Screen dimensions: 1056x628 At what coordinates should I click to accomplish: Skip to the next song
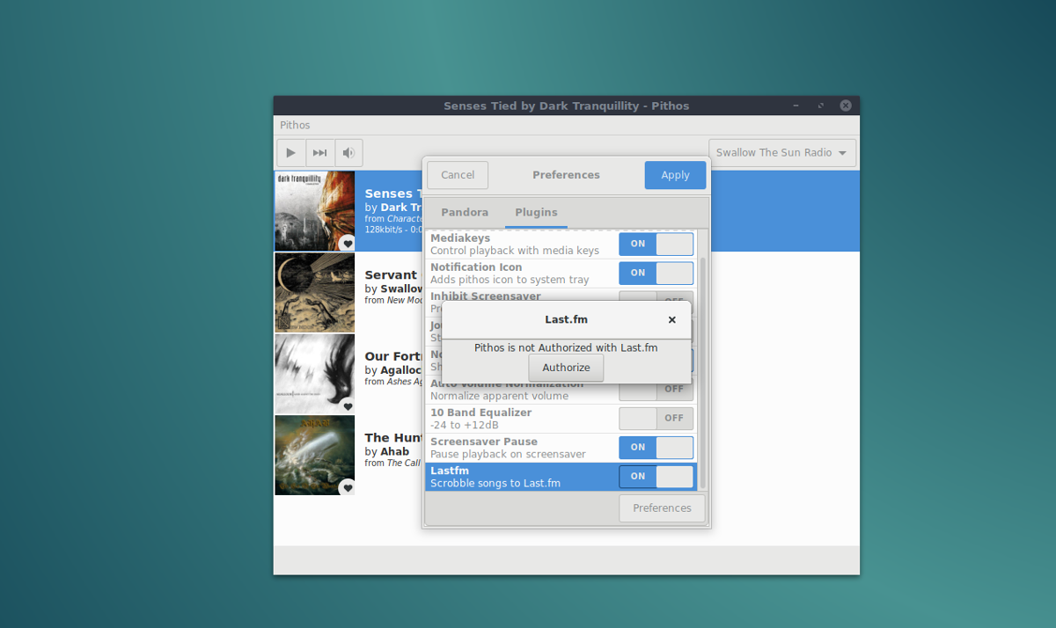[320, 153]
